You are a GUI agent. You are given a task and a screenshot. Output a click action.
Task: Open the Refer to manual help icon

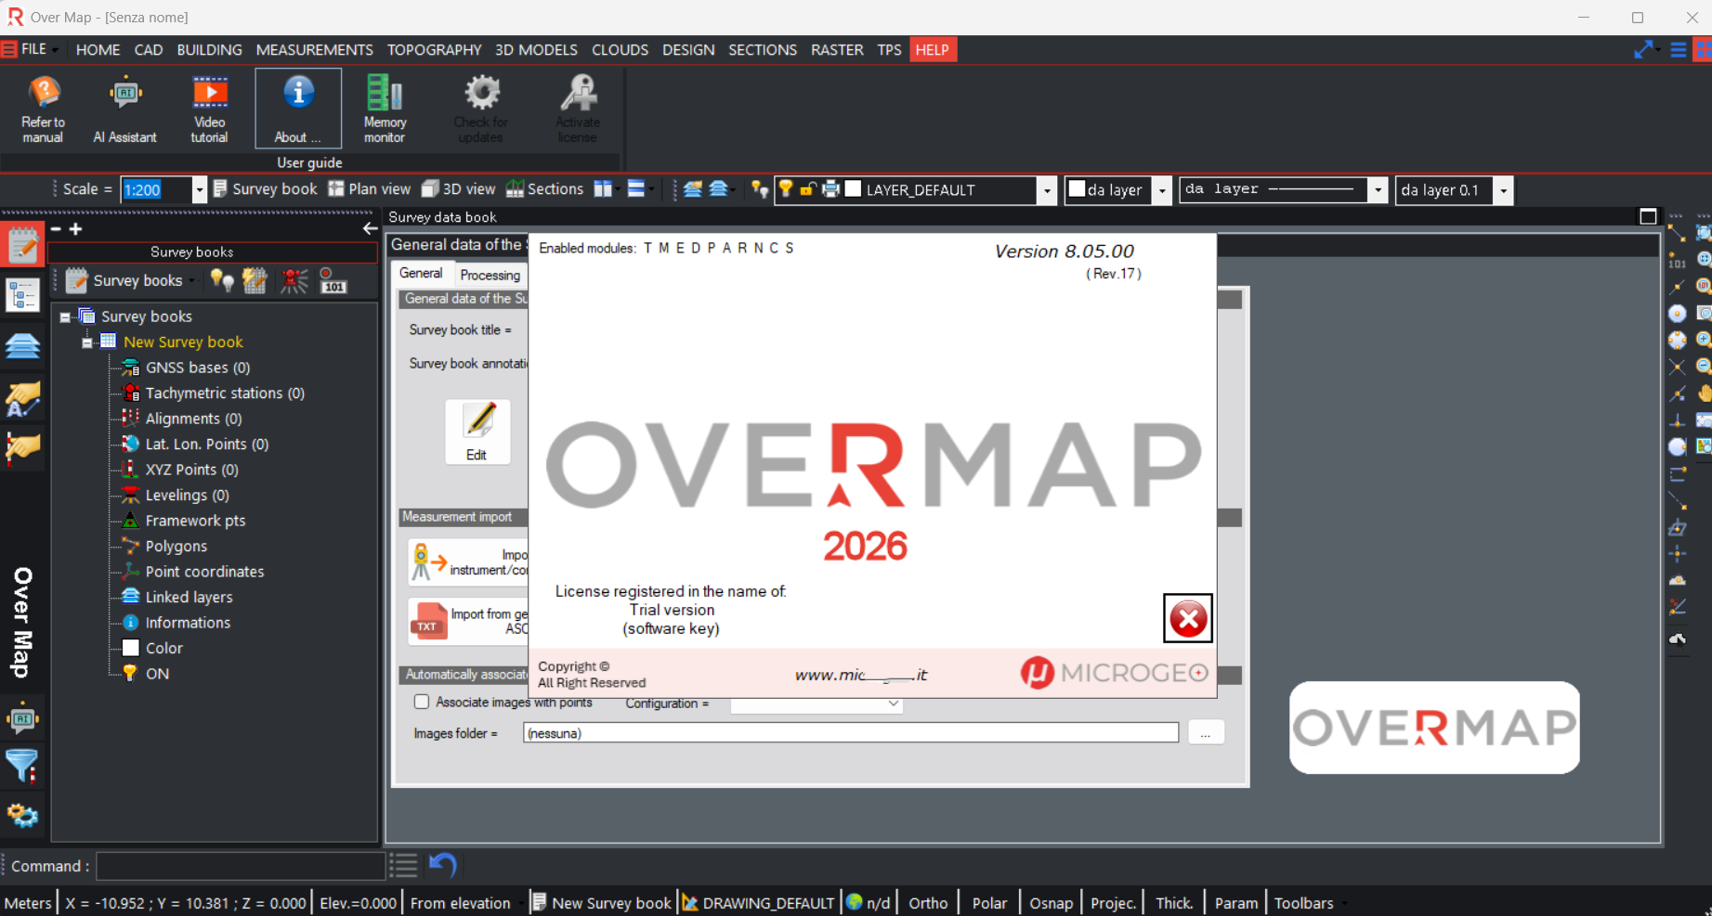point(43,109)
